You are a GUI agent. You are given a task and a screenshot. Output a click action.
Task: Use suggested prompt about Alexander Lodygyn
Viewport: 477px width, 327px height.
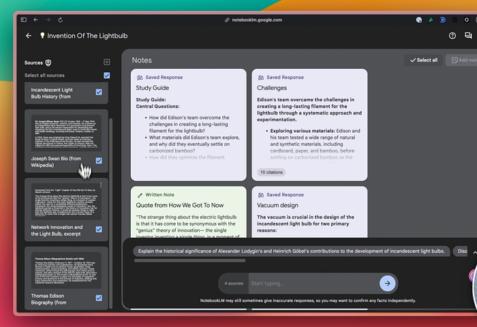[292, 251]
